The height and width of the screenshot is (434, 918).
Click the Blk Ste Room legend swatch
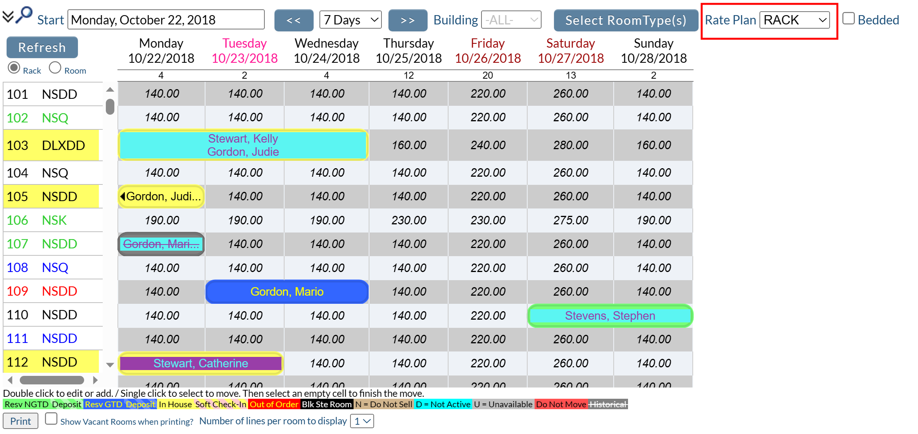pyautogui.click(x=326, y=405)
